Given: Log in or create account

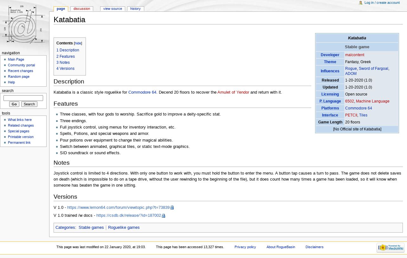Looking at the screenshot, I should [x=382, y=3].
